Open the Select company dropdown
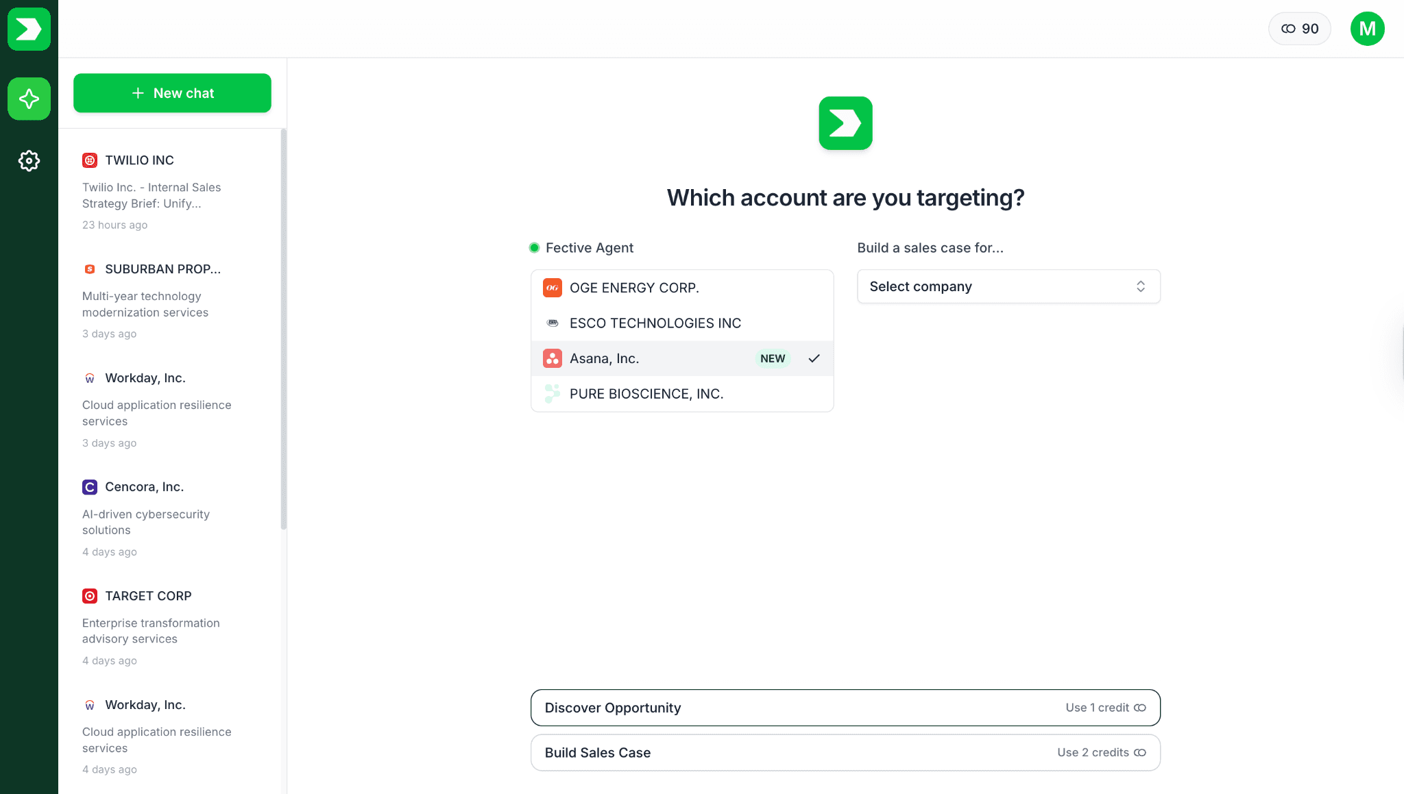 point(994,286)
